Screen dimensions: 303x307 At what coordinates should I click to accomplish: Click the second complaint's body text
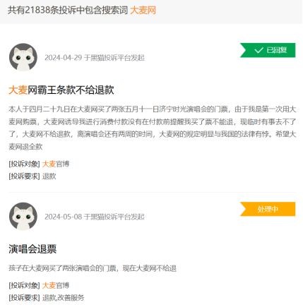[93, 268]
